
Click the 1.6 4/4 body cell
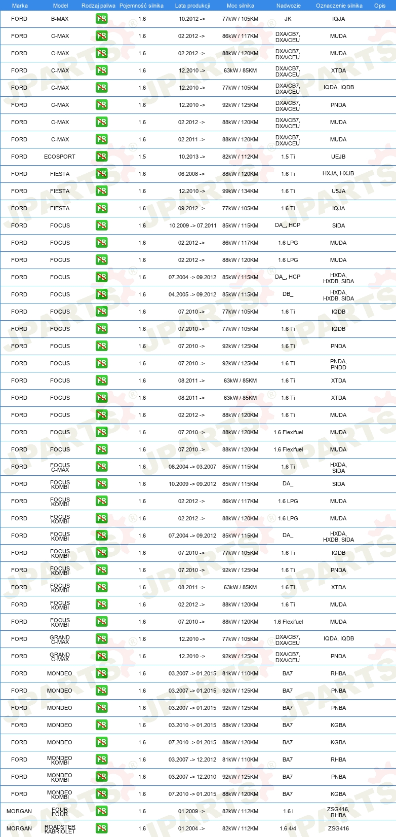click(x=288, y=829)
